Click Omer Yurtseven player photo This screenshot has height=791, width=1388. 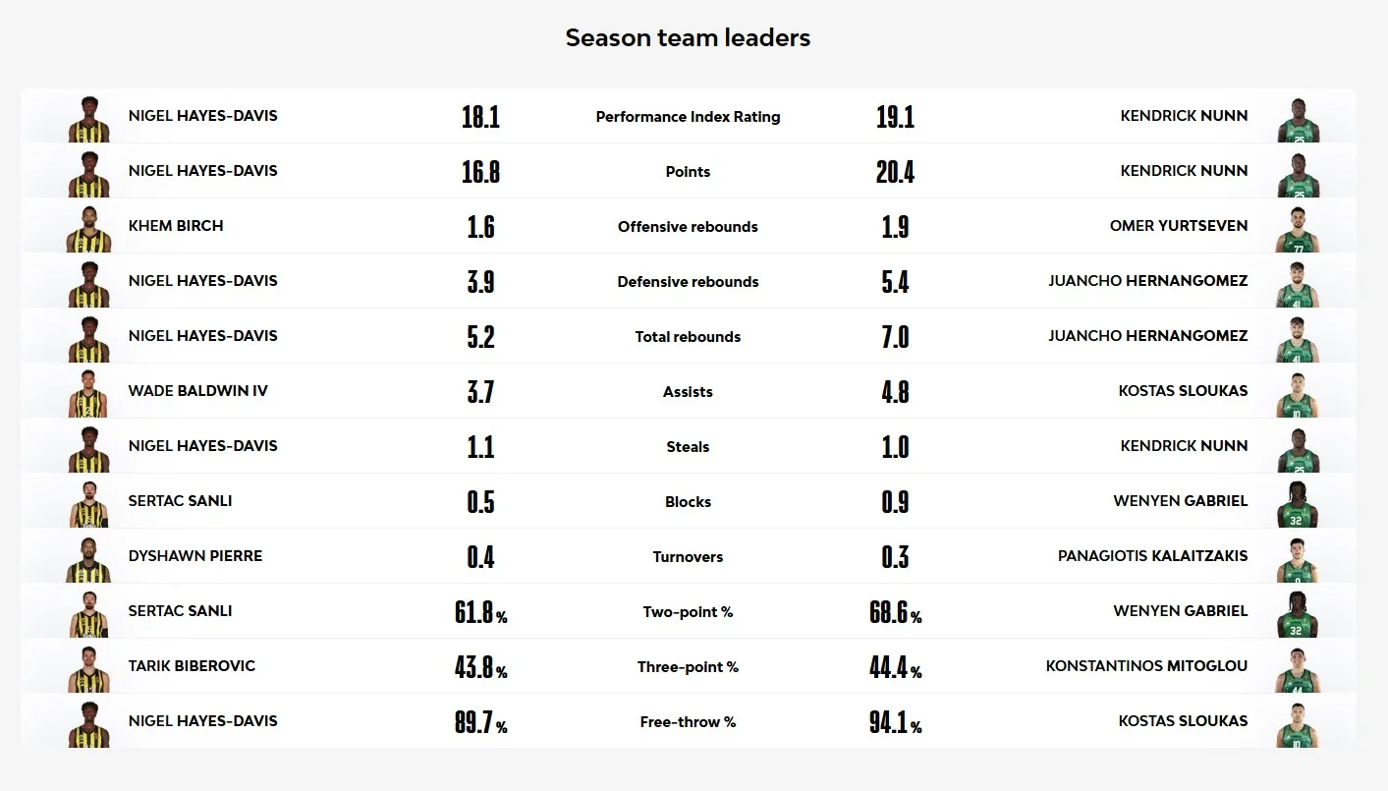click(1298, 228)
